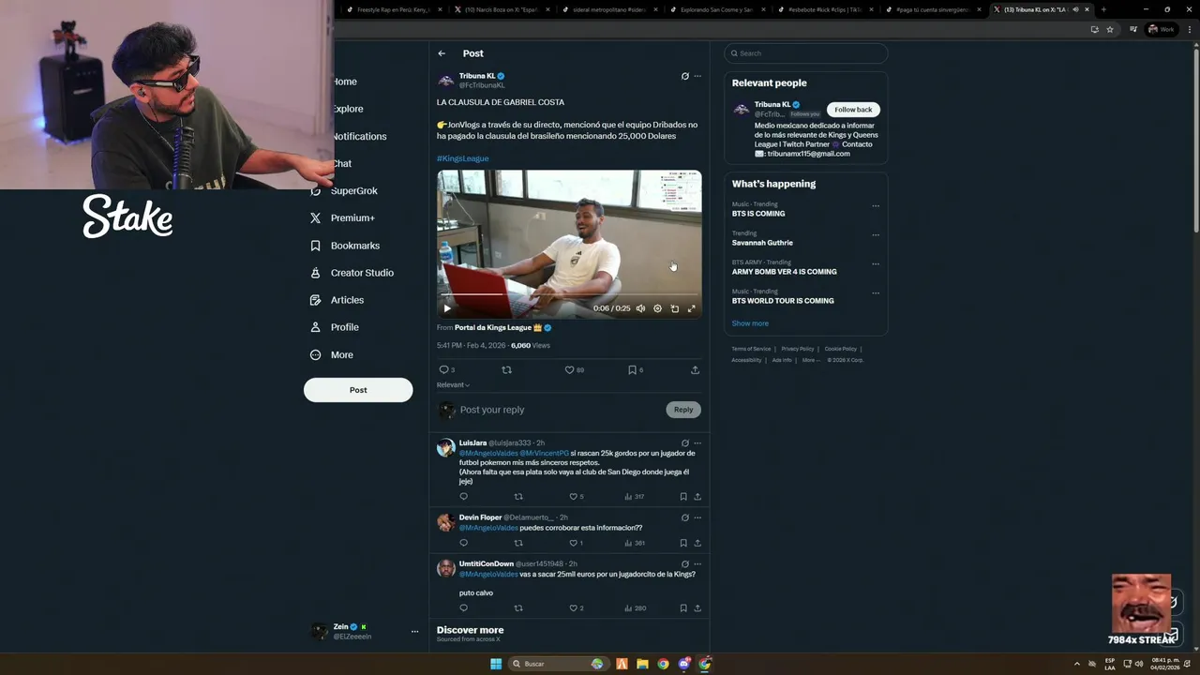
Task: Open video in picture-in-picture mode
Action: (674, 308)
